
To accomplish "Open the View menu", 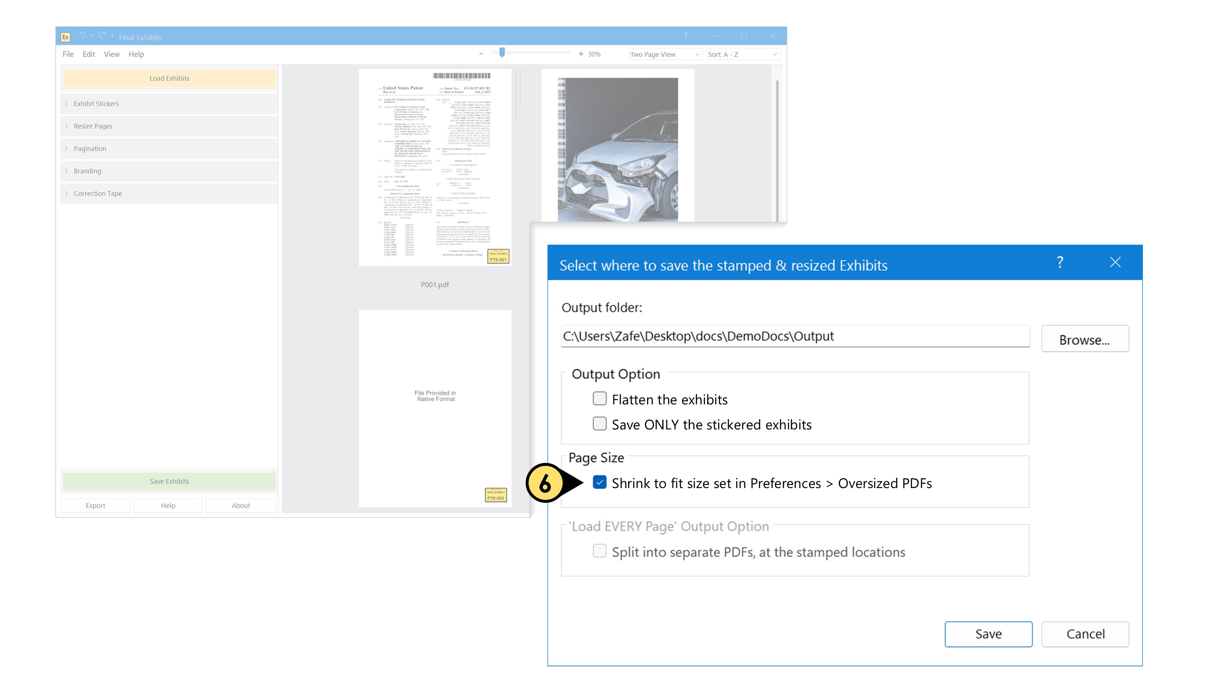I will click(111, 54).
